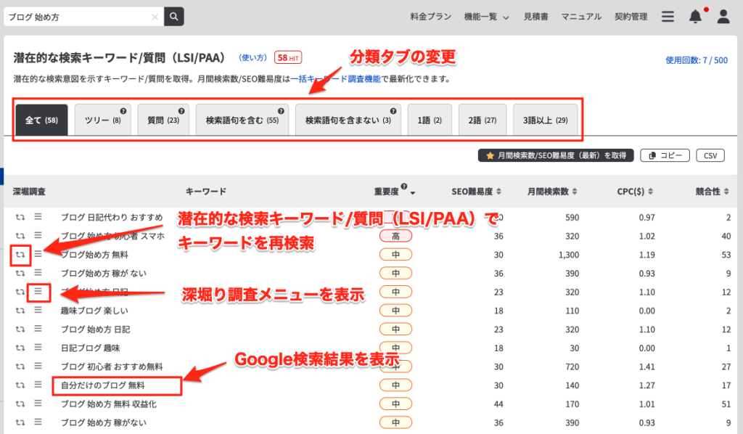
Task: Select the ツリー (8) tab
Action: (x=102, y=120)
